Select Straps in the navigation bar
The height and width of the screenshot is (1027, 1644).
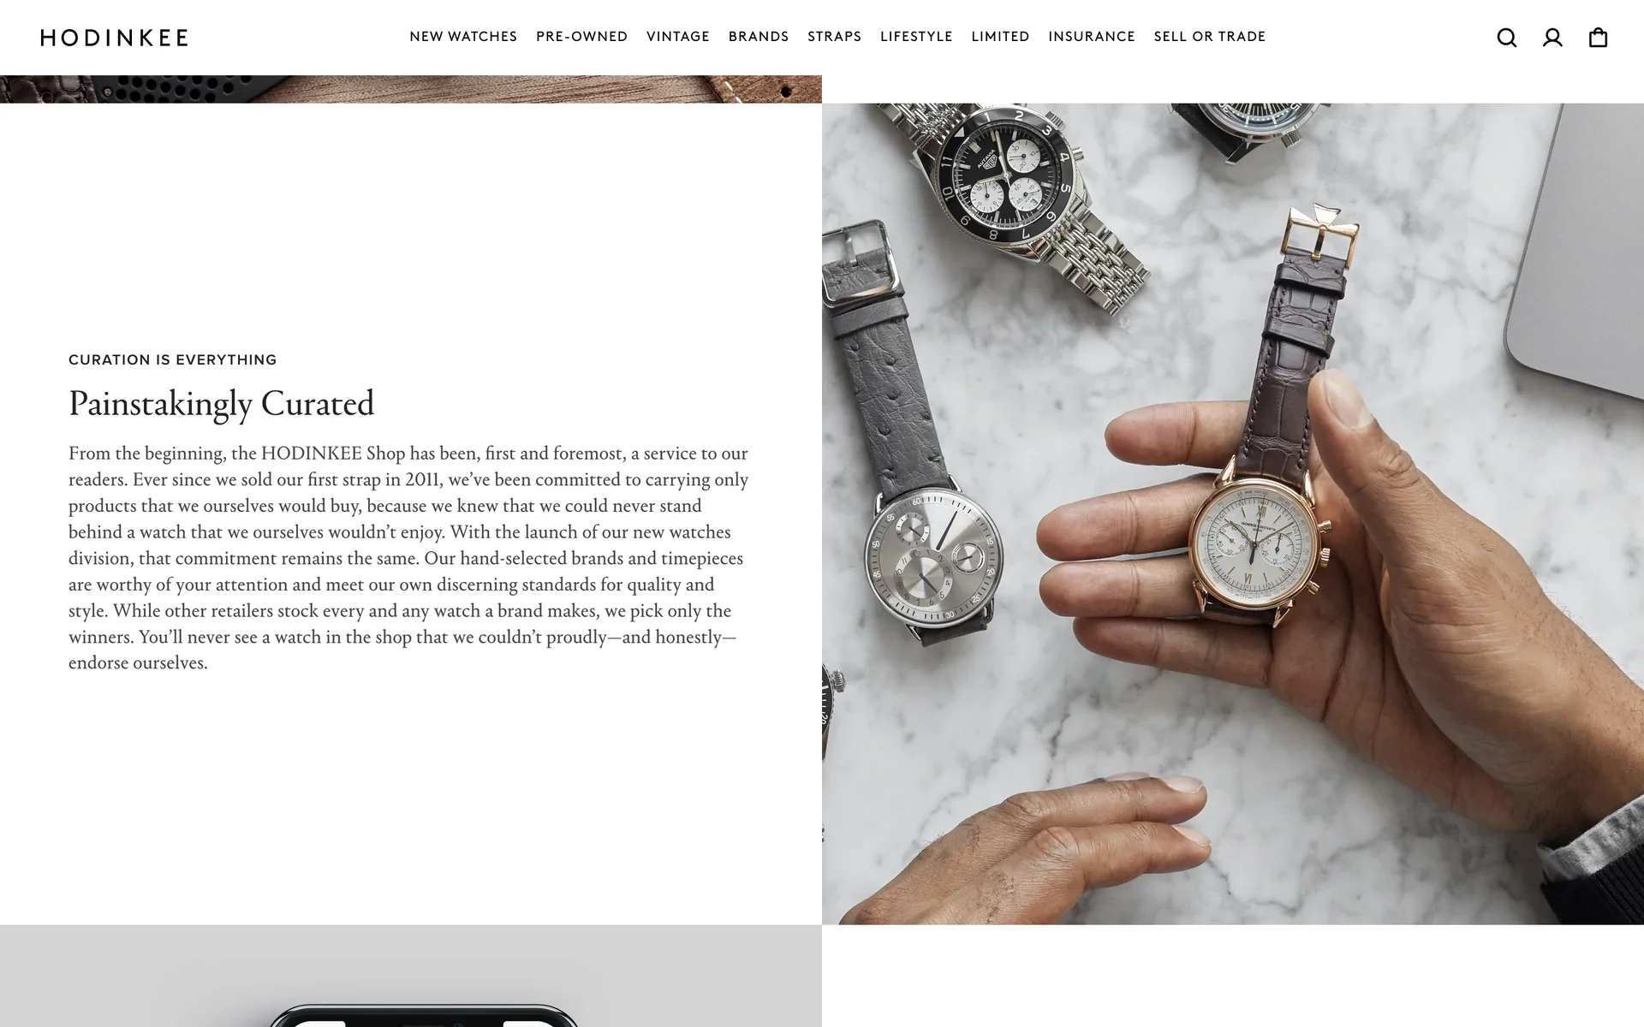(x=835, y=37)
